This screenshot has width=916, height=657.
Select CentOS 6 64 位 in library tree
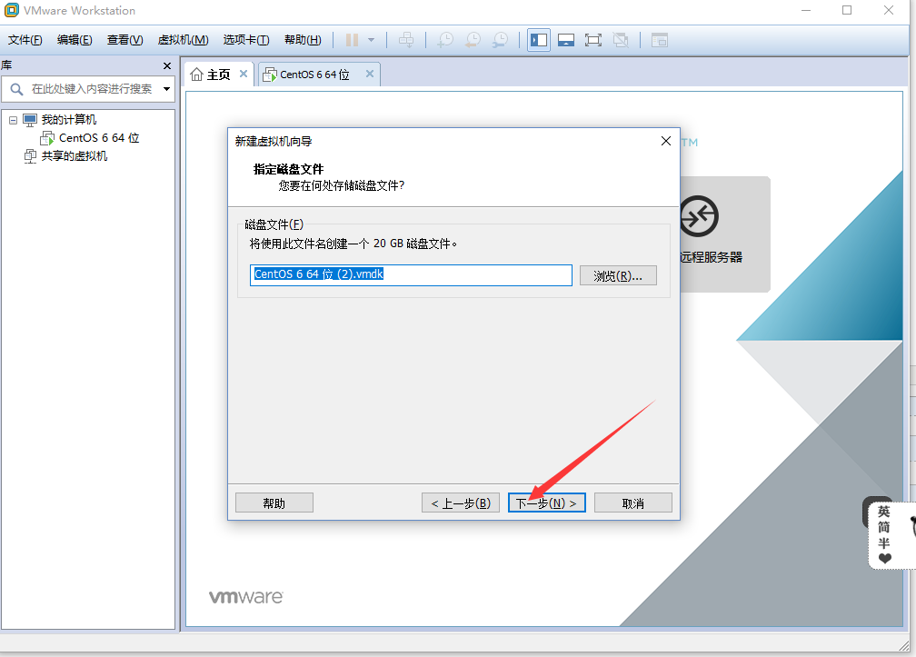99,138
